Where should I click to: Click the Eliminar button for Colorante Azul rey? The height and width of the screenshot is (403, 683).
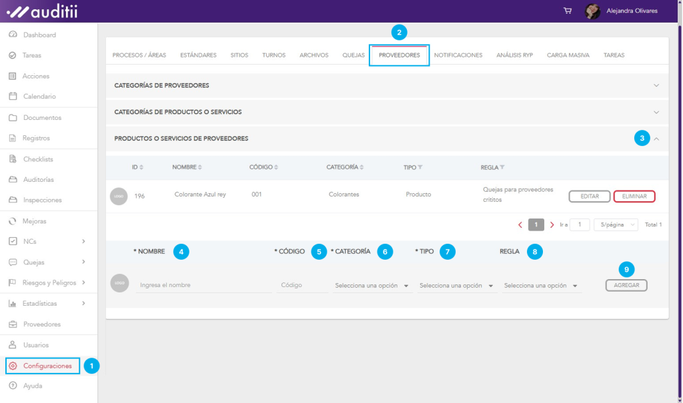(634, 197)
